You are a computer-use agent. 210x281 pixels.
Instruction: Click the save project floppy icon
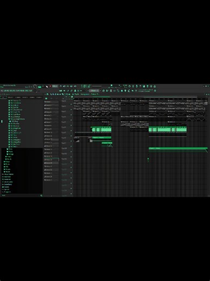tap(144, 86)
